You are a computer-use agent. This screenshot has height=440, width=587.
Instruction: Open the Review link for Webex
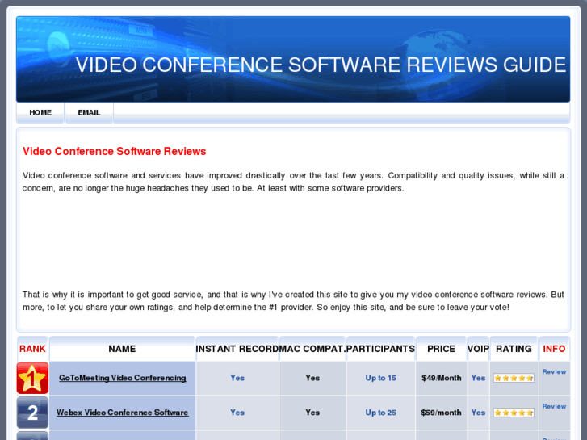click(x=554, y=406)
